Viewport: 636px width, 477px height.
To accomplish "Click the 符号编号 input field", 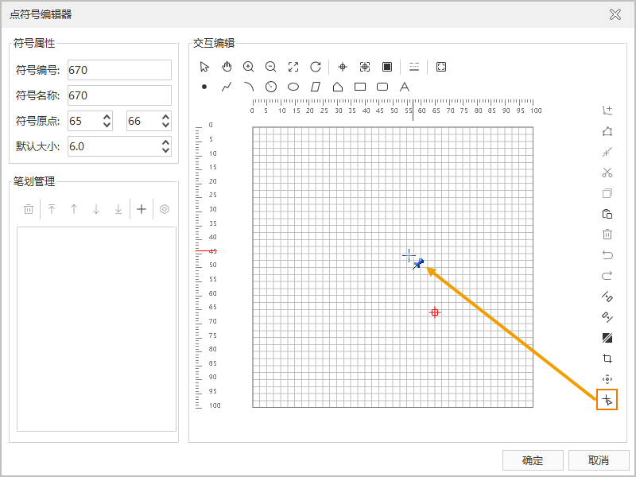I will 119,70.
